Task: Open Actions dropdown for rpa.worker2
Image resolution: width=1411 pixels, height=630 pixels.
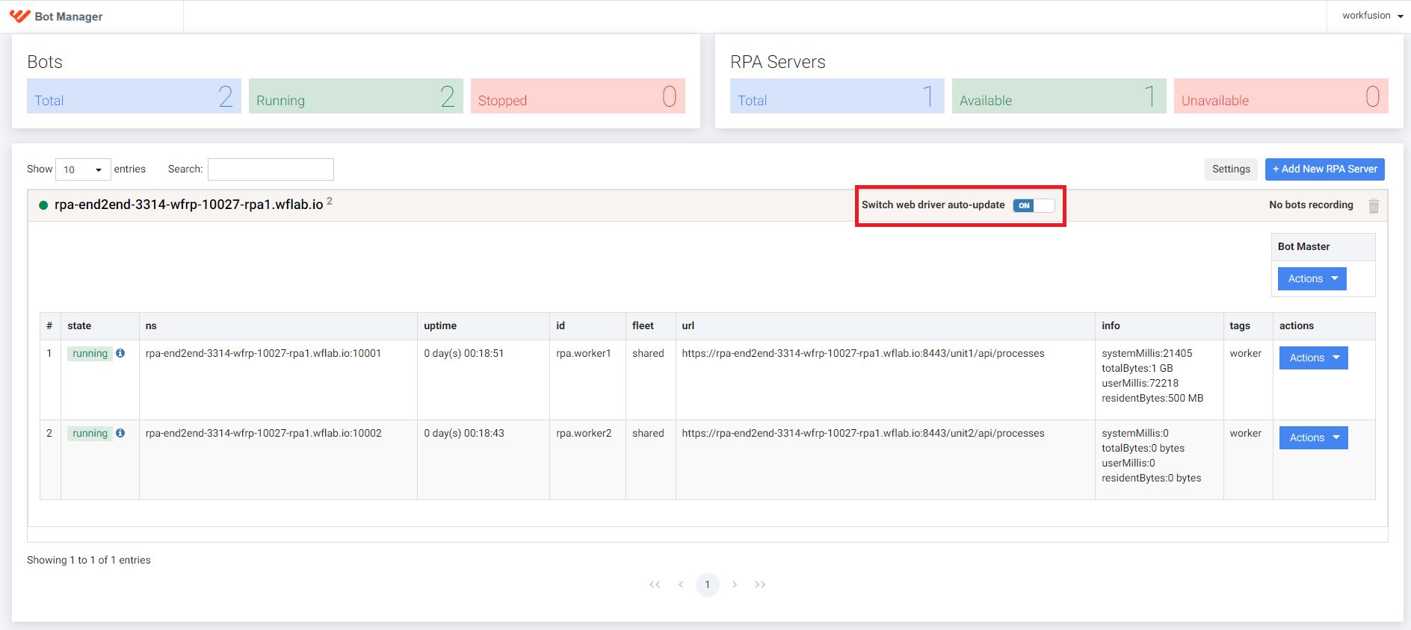Action: (1313, 437)
